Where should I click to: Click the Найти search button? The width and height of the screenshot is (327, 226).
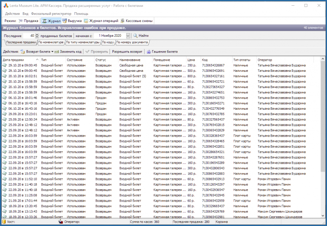pyautogui.click(x=141, y=36)
